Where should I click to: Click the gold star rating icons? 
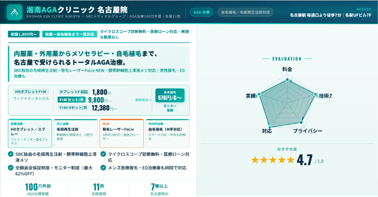(x=272, y=160)
